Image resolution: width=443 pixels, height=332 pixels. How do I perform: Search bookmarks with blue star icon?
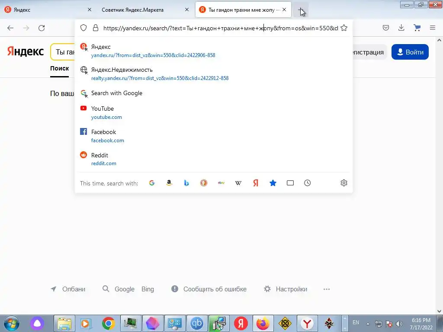(273, 183)
